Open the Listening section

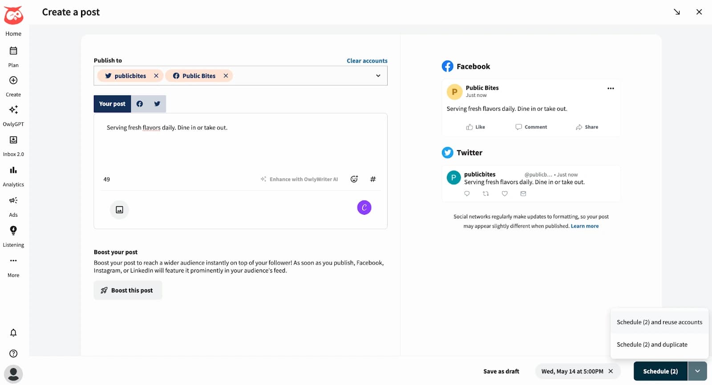tap(13, 236)
